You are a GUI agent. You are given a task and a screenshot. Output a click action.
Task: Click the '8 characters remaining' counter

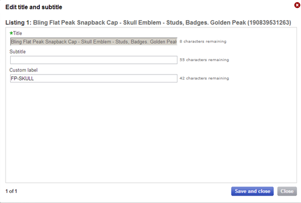(203, 41)
